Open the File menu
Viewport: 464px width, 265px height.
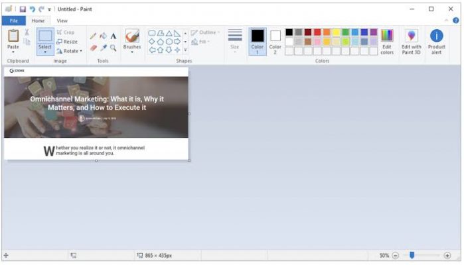[14, 21]
